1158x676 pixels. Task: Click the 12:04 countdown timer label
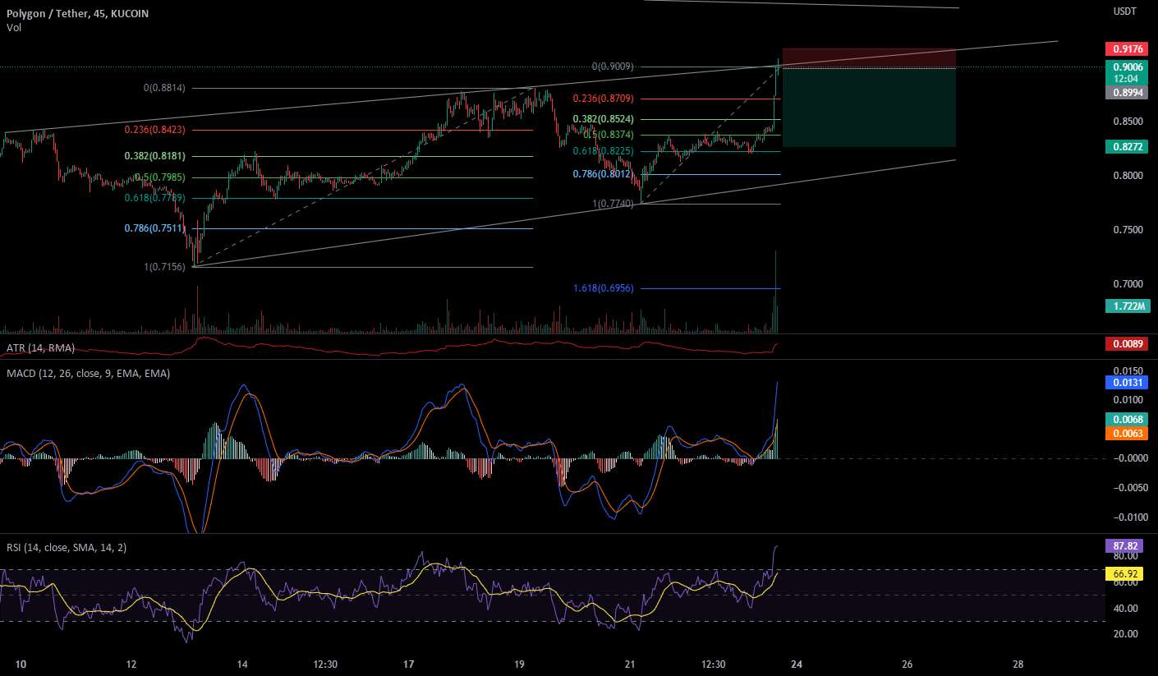1125,79
